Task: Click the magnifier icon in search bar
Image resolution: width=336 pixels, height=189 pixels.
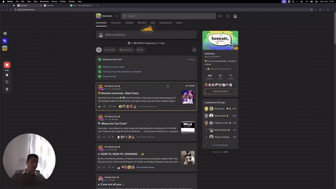Action: click(x=124, y=16)
